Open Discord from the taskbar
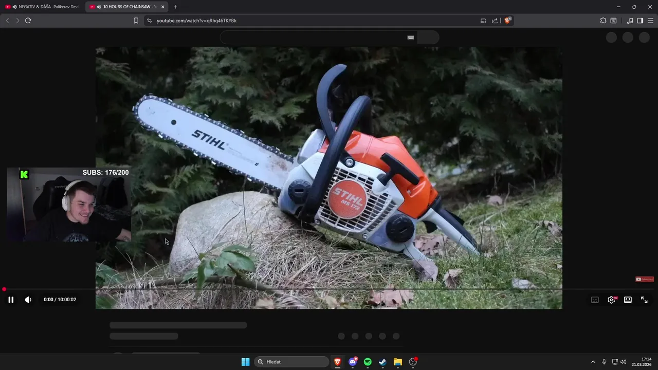 pos(353,362)
